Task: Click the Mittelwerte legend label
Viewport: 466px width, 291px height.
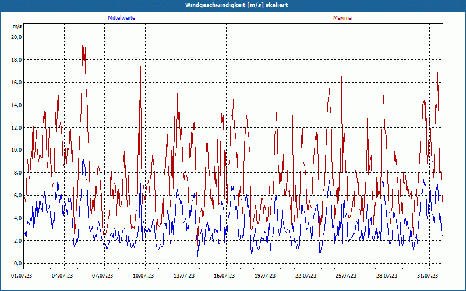Action: (122, 18)
